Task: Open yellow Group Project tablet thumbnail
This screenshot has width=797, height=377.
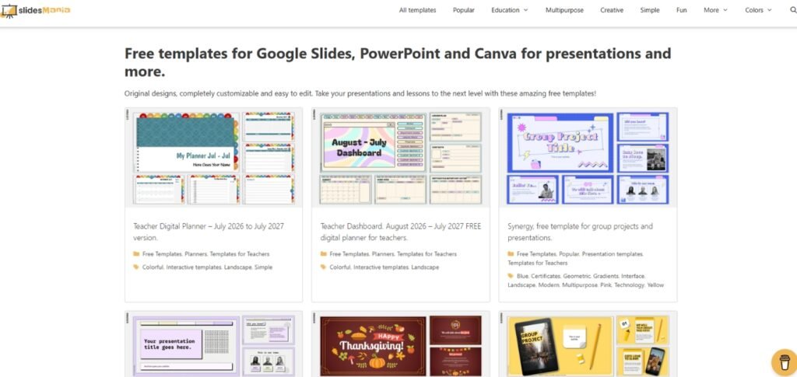Action: tap(588, 344)
